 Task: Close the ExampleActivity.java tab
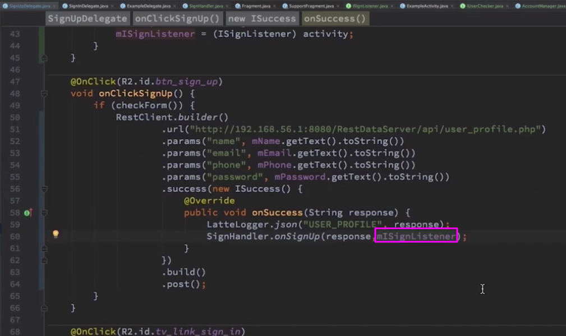pos(452,6)
